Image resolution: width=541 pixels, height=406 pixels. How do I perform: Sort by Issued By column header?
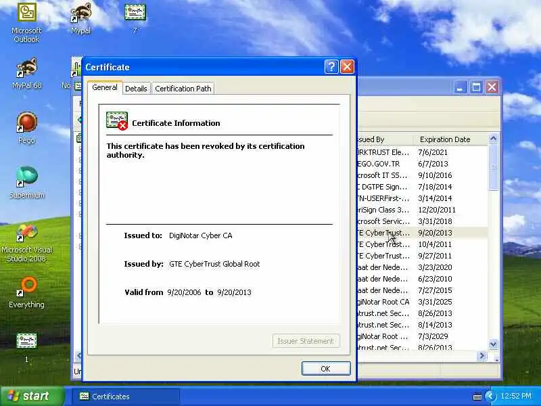[385, 139]
